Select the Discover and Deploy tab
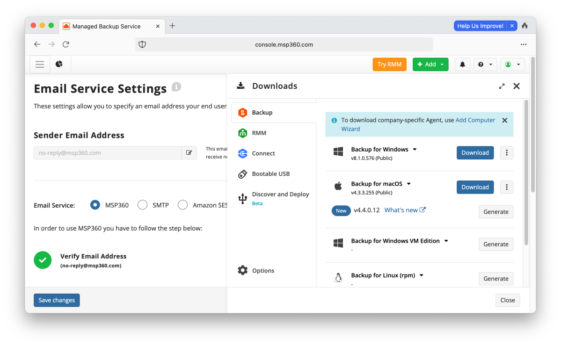Viewport: 561px width, 346px height. (x=274, y=198)
